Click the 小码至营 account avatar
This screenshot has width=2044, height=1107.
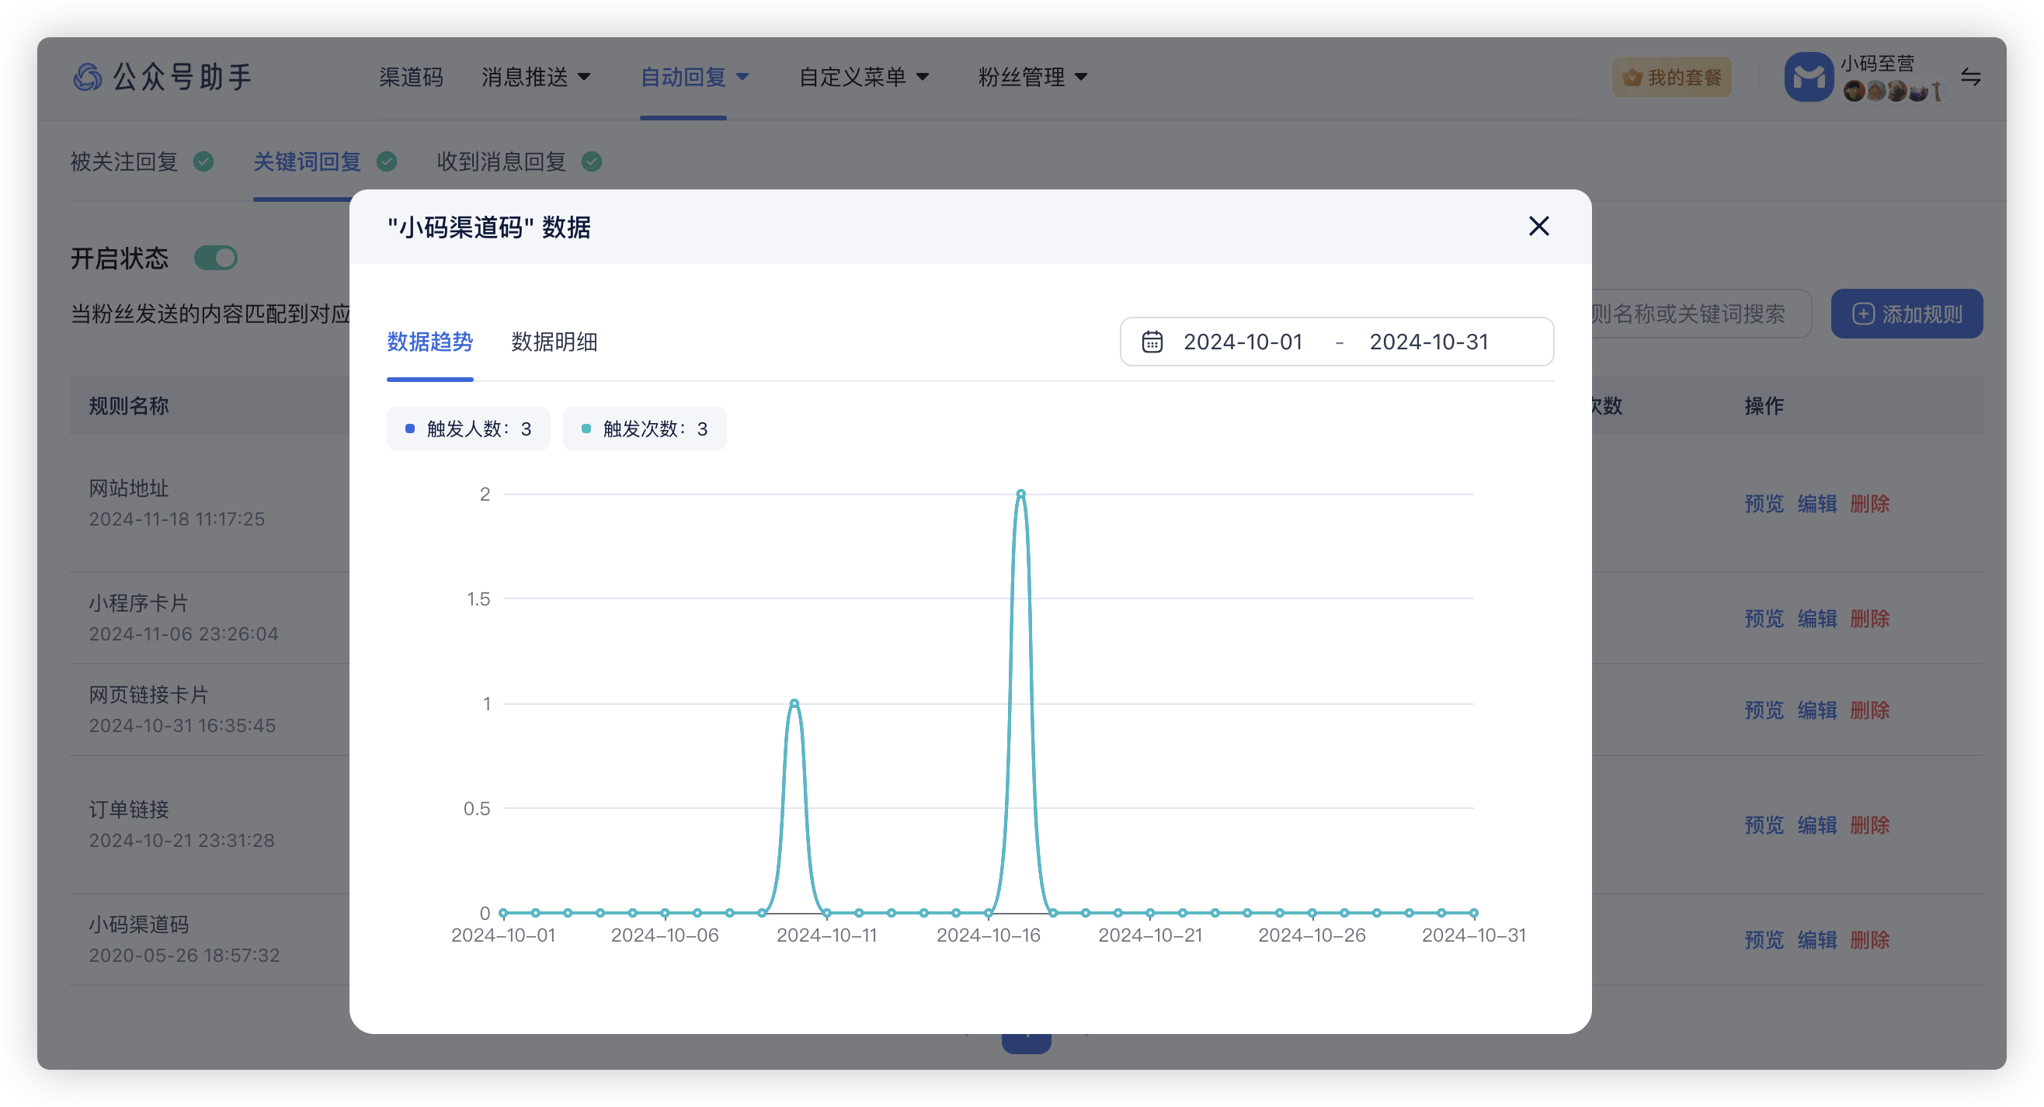click(x=1809, y=77)
